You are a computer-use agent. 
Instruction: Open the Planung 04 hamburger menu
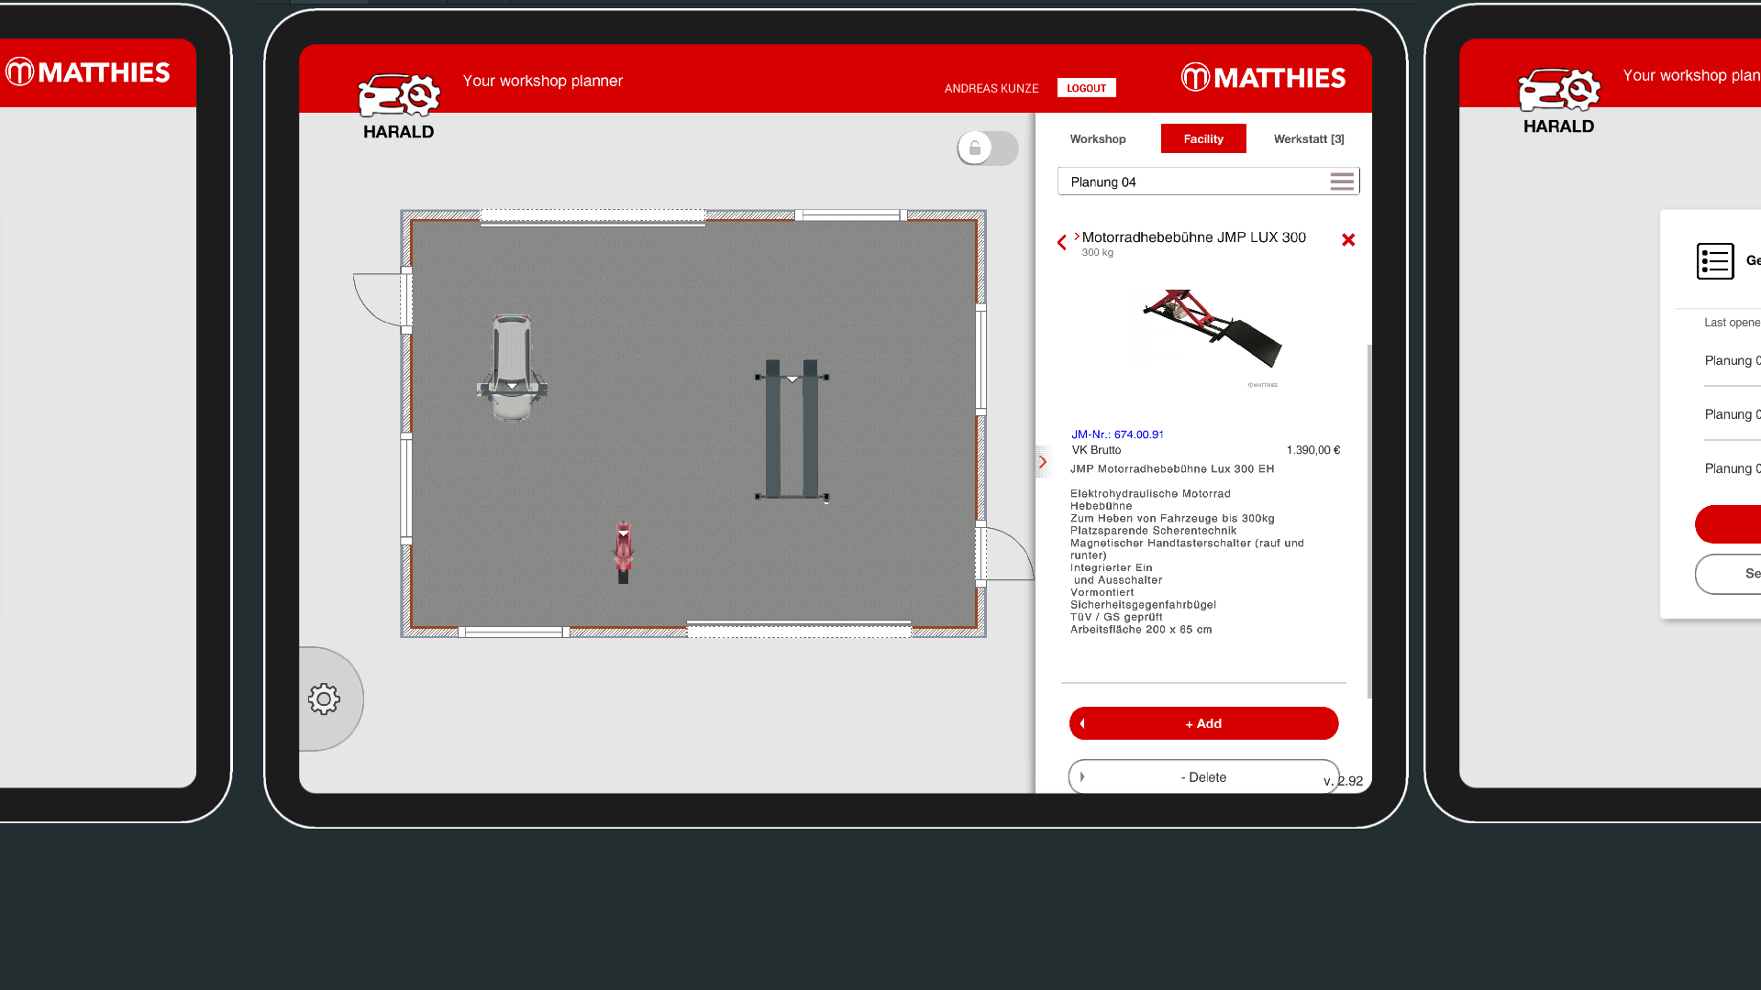point(1342,181)
